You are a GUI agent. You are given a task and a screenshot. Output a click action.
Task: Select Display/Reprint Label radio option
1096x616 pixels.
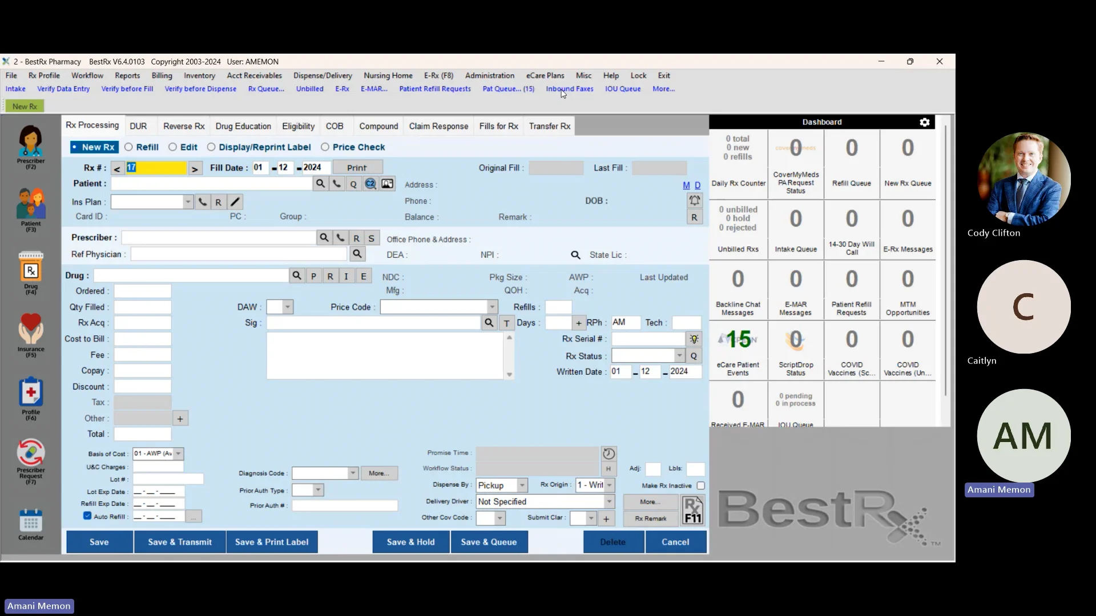pyautogui.click(x=211, y=147)
